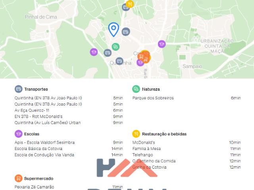Open Apis - Escola Waldorf Sesimbra entry
Image resolution: width=254 pixels, height=190 pixels.
pyautogui.click(x=69, y=142)
